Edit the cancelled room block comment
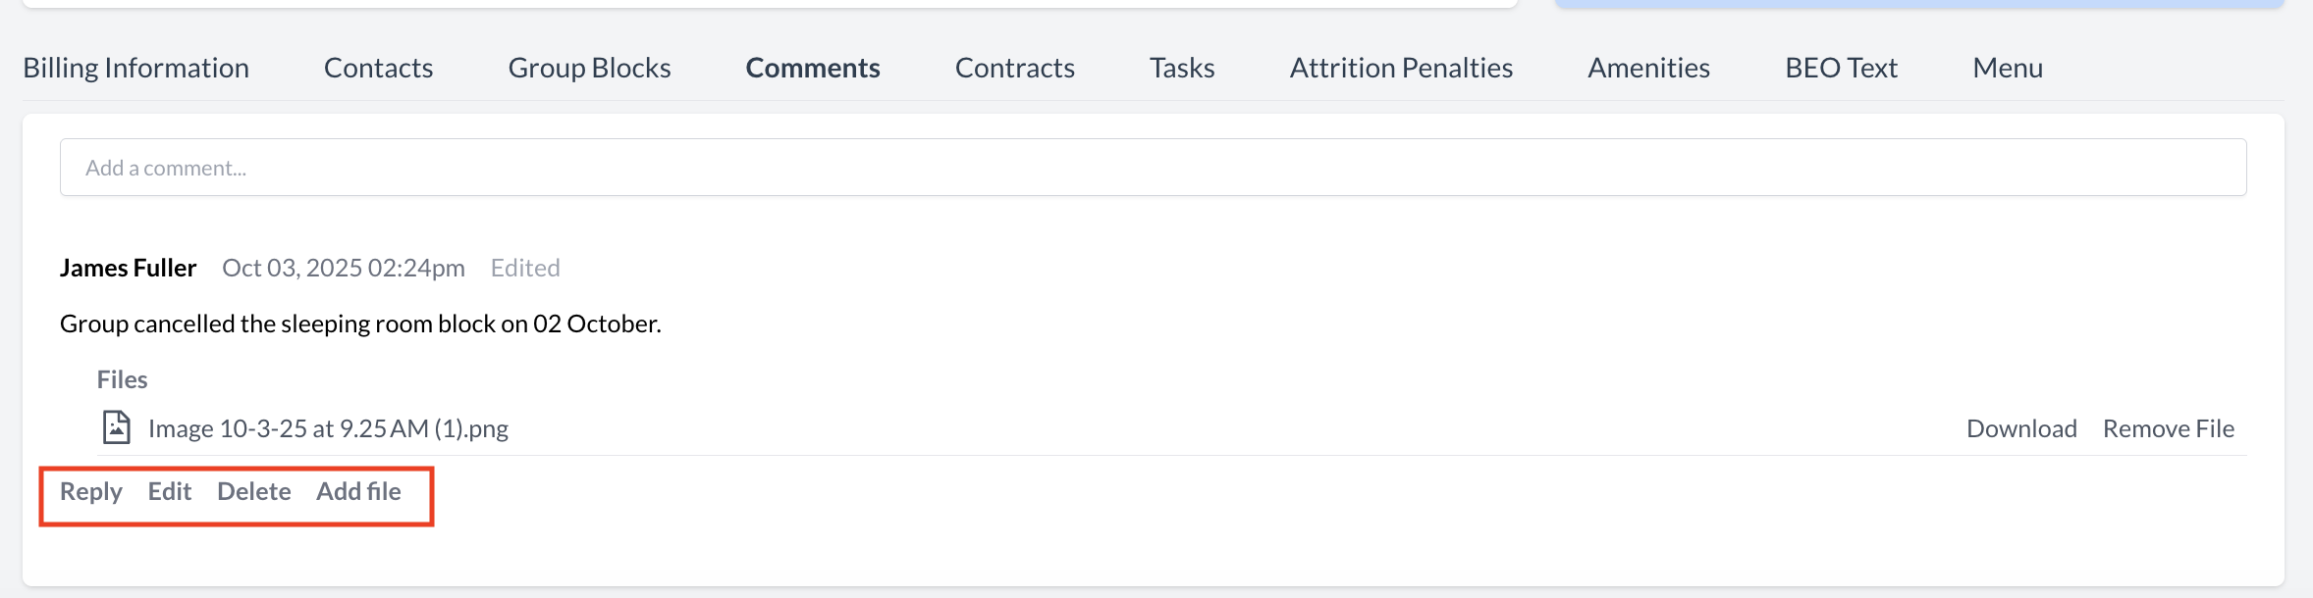The height and width of the screenshot is (598, 2313). [x=169, y=491]
